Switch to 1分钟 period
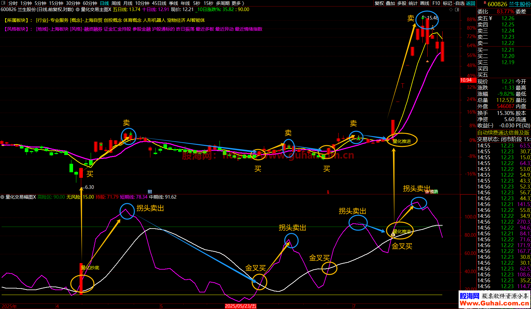The height and width of the screenshot is (309, 531). (x=26, y=3)
